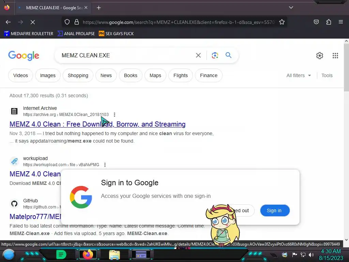This screenshot has width=349, height=262.
Task: Bookmark this page with the star icon
Action: [x=282, y=22]
